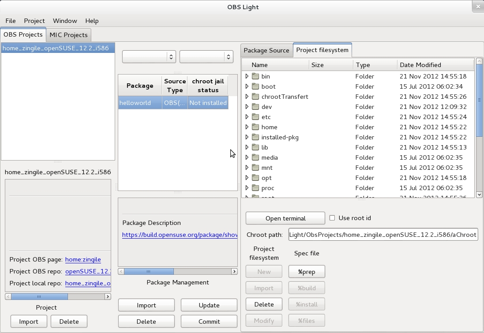Open the Project menu
The width and height of the screenshot is (484, 333).
coord(34,21)
